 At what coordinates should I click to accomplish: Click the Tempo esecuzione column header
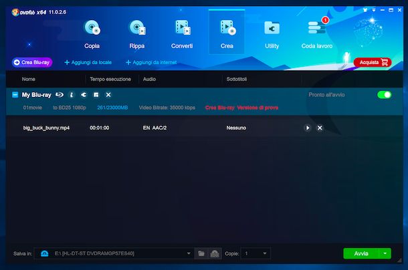click(x=110, y=79)
